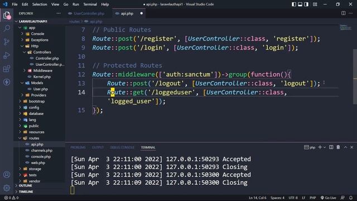Open the Edit menu
Screen dimensions: 357x201
point(25,4)
